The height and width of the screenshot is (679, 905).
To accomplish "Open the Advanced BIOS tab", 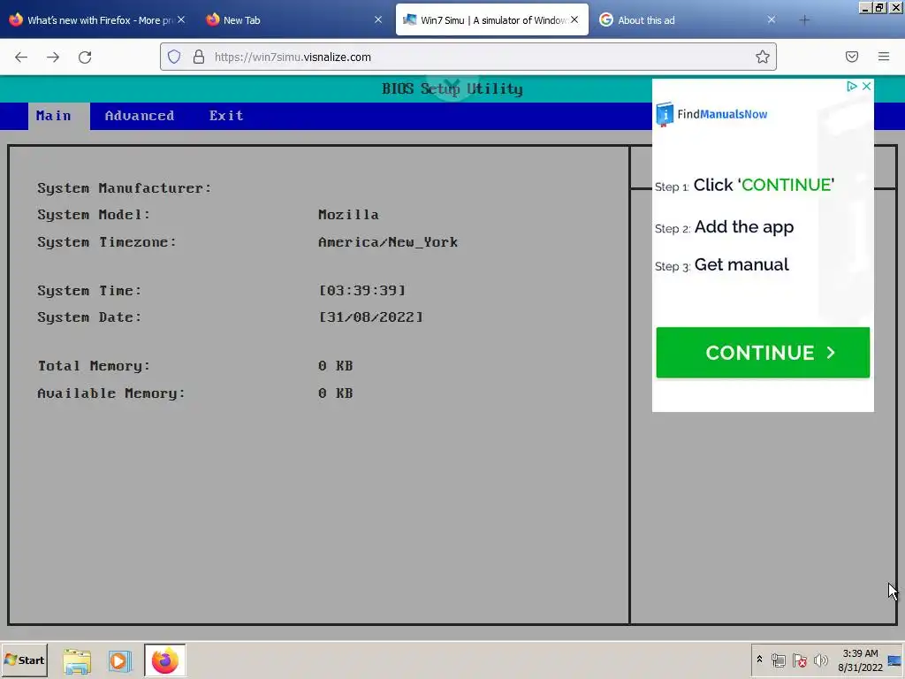I will click(140, 116).
